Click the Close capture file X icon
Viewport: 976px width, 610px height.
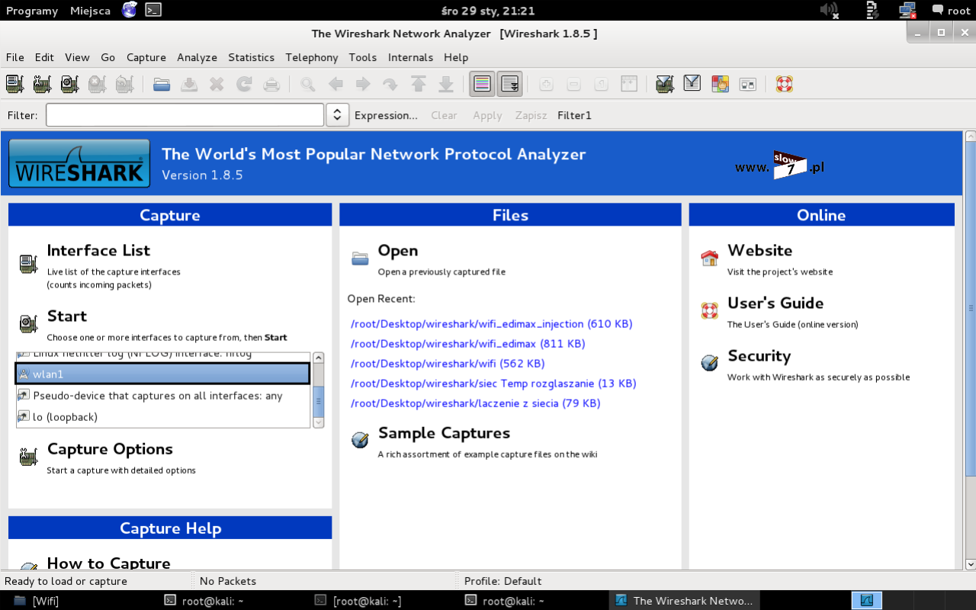click(217, 84)
